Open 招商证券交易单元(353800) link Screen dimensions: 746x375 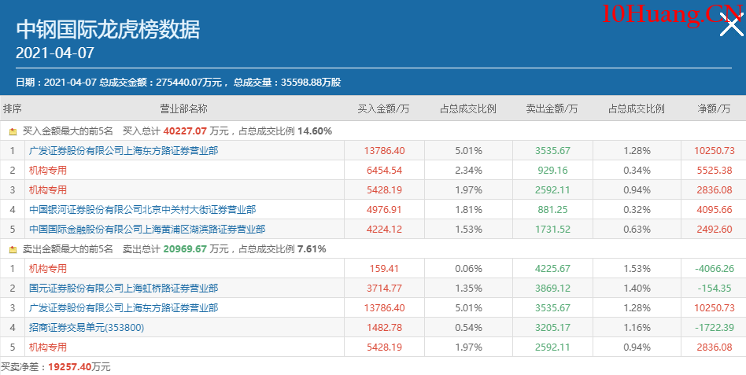87,328
